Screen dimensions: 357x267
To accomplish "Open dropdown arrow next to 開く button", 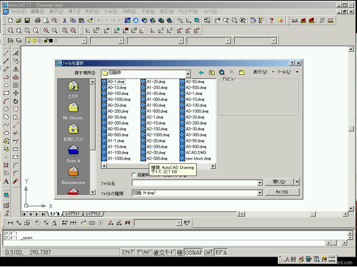I will [297, 181].
